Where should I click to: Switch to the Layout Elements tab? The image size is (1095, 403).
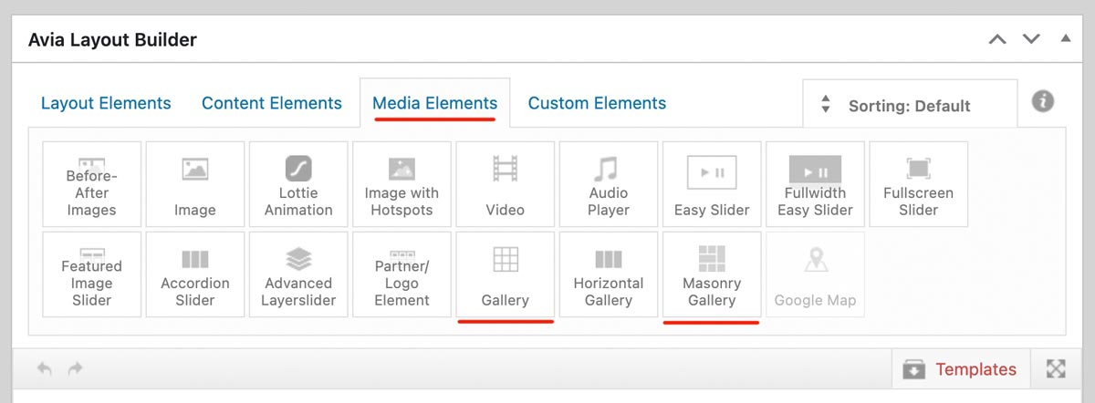click(x=106, y=103)
